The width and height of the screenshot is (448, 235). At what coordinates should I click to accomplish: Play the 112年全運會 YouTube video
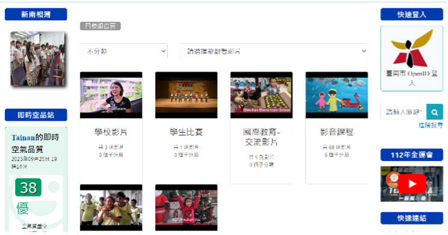pyautogui.click(x=411, y=184)
